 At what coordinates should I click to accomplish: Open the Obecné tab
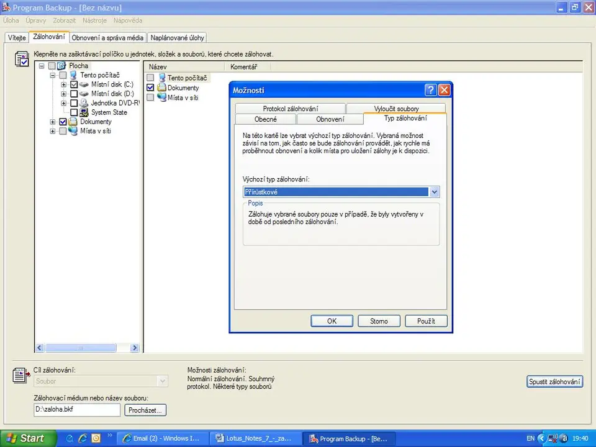[x=266, y=119]
